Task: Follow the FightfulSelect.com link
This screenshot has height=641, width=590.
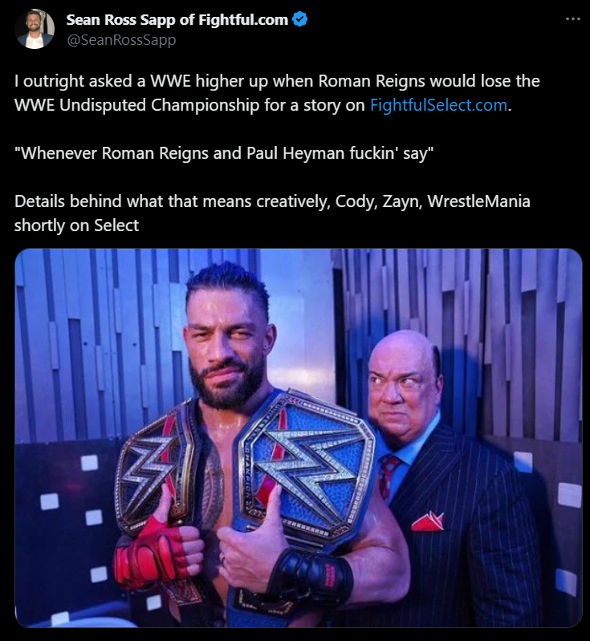Action: click(x=438, y=105)
